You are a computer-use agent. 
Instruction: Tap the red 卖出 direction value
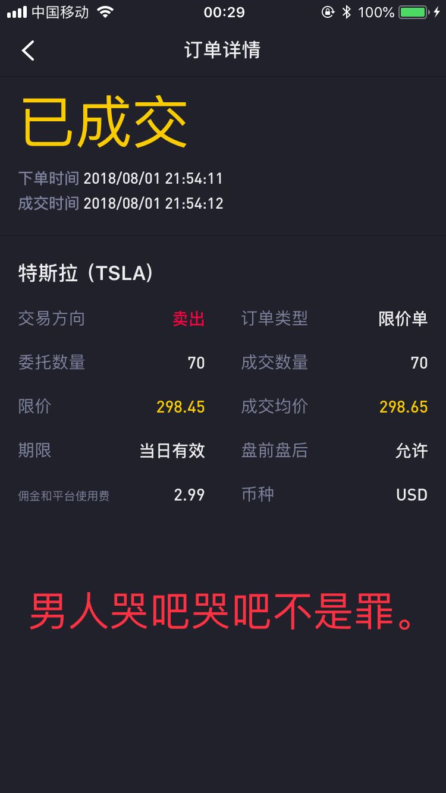pyautogui.click(x=189, y=319)
